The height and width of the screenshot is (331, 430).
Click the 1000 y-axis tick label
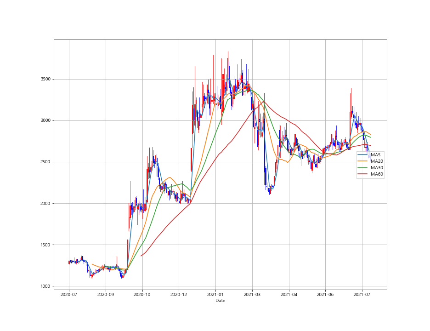click(45, 286)
